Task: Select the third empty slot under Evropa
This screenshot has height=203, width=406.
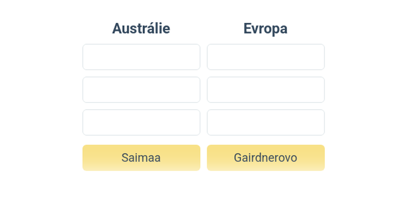Action: [265, 122]
